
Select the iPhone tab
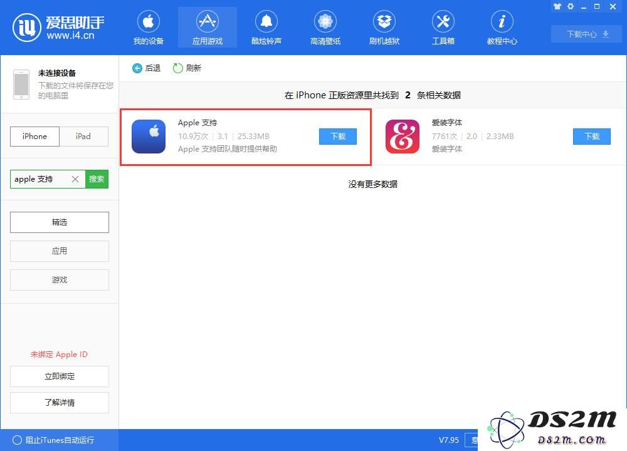coord(34,136)
